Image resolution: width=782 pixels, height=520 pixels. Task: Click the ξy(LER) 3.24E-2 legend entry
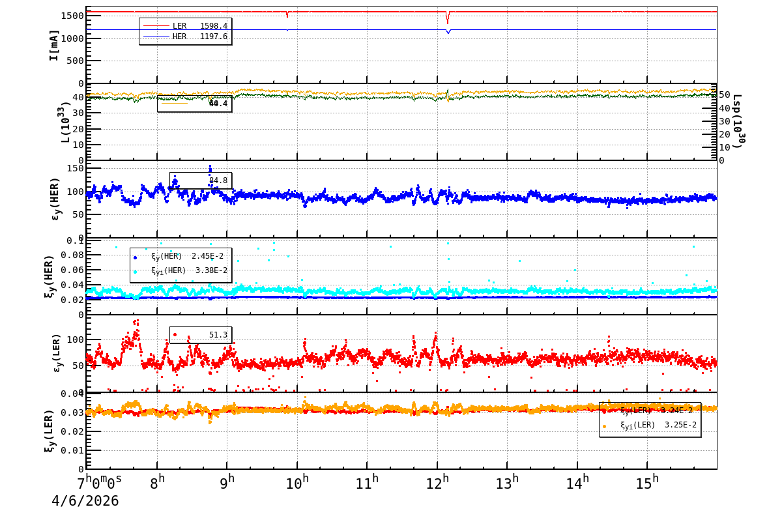click(x=650, y=411)
